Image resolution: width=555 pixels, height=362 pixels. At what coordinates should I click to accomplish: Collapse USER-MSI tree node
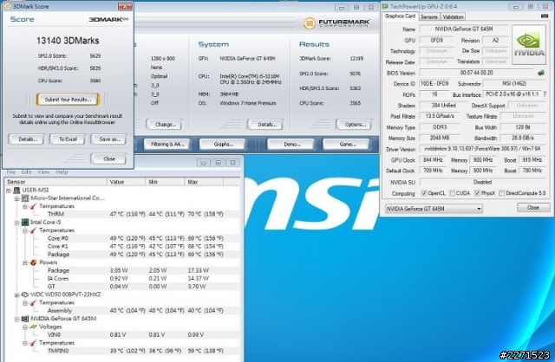coord(9,191)
